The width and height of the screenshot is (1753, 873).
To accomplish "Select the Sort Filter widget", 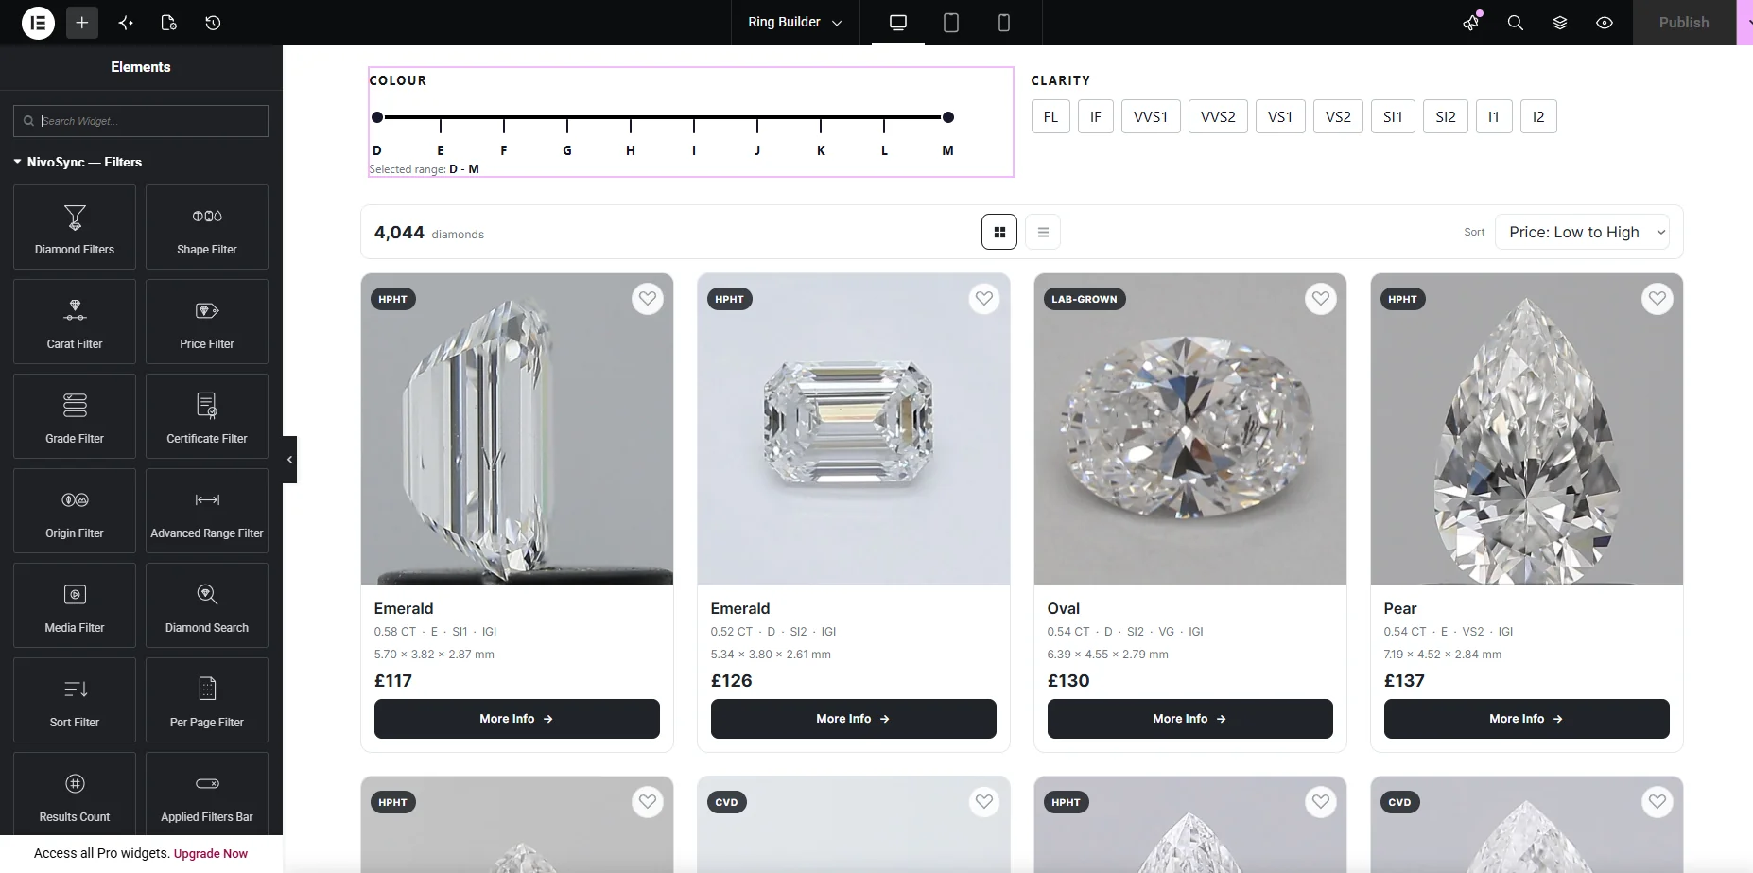I will click(75, 700).
